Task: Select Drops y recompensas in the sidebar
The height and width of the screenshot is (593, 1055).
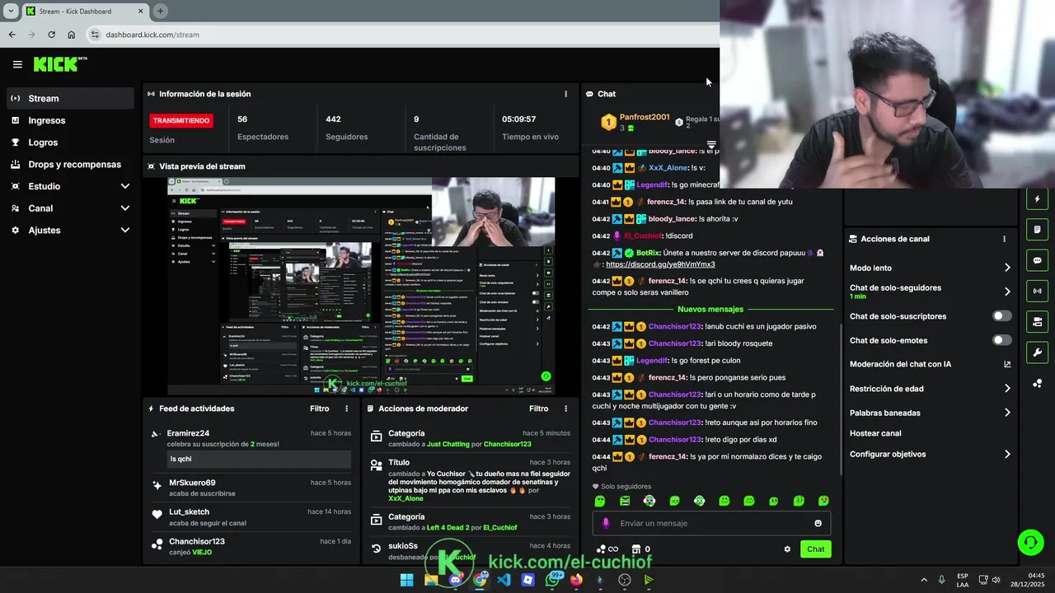Action: click(70, 164)
